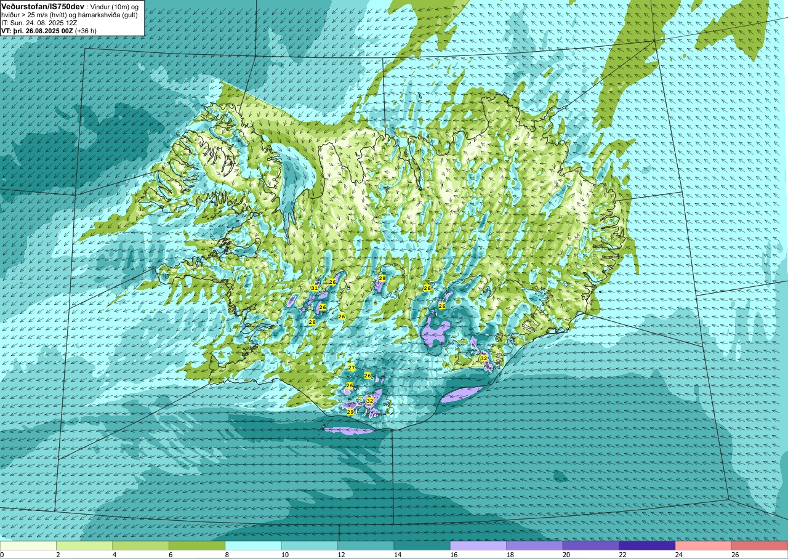
Task: Click the legend scale tick label 14
Action: click(398, 555)
